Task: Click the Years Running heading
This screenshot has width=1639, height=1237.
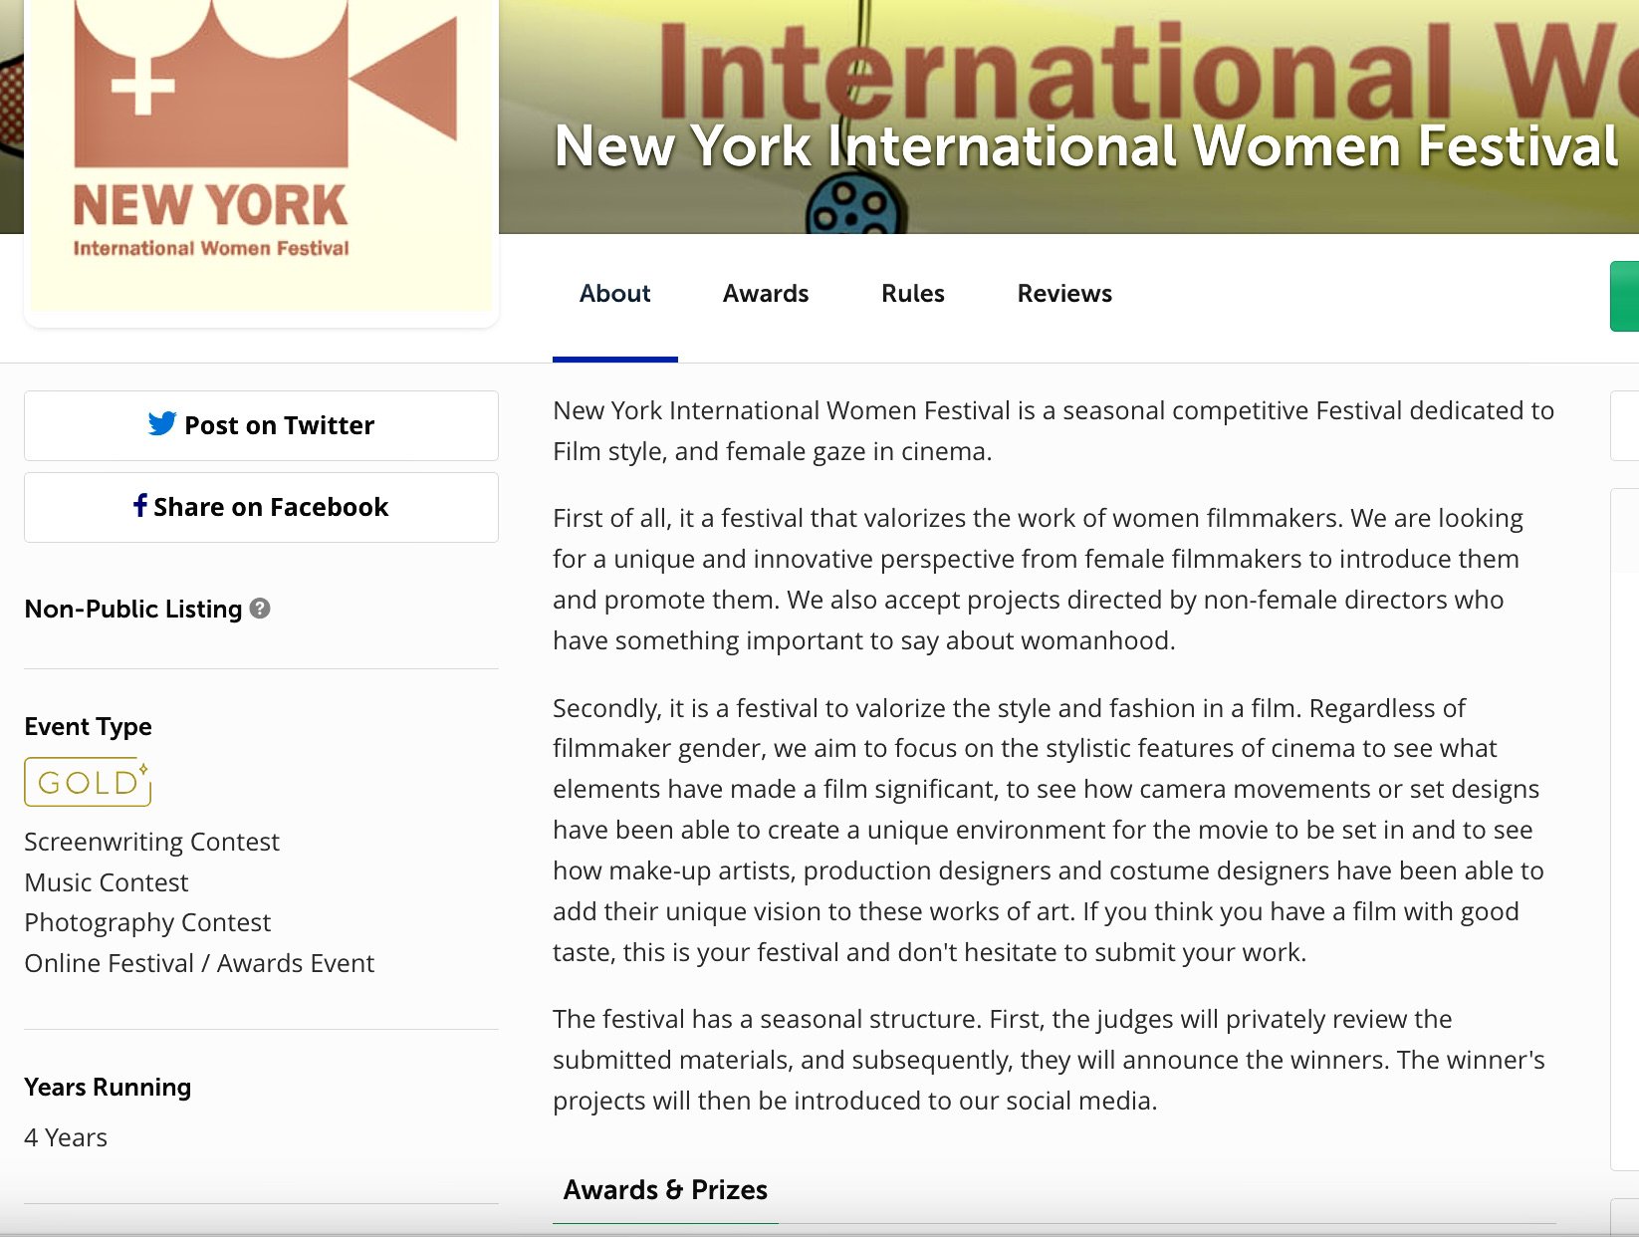Action: 108,1087
